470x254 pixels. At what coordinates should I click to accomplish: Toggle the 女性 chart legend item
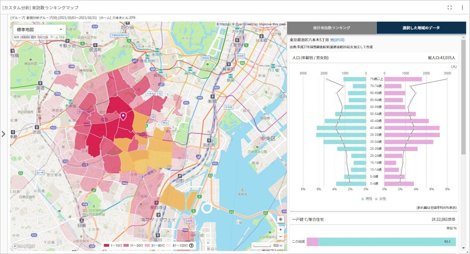[x=380, y=199]
